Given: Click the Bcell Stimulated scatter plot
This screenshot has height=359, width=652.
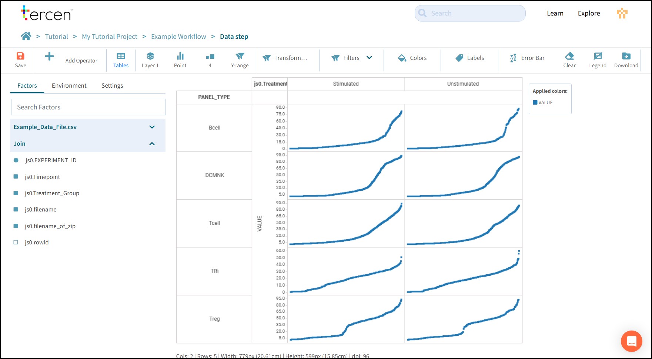Looking at the screenshot, I should tap(346, 128).
